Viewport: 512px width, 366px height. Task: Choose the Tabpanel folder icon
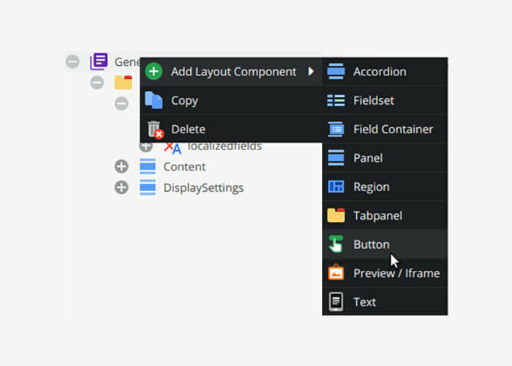tap(336, 215)
